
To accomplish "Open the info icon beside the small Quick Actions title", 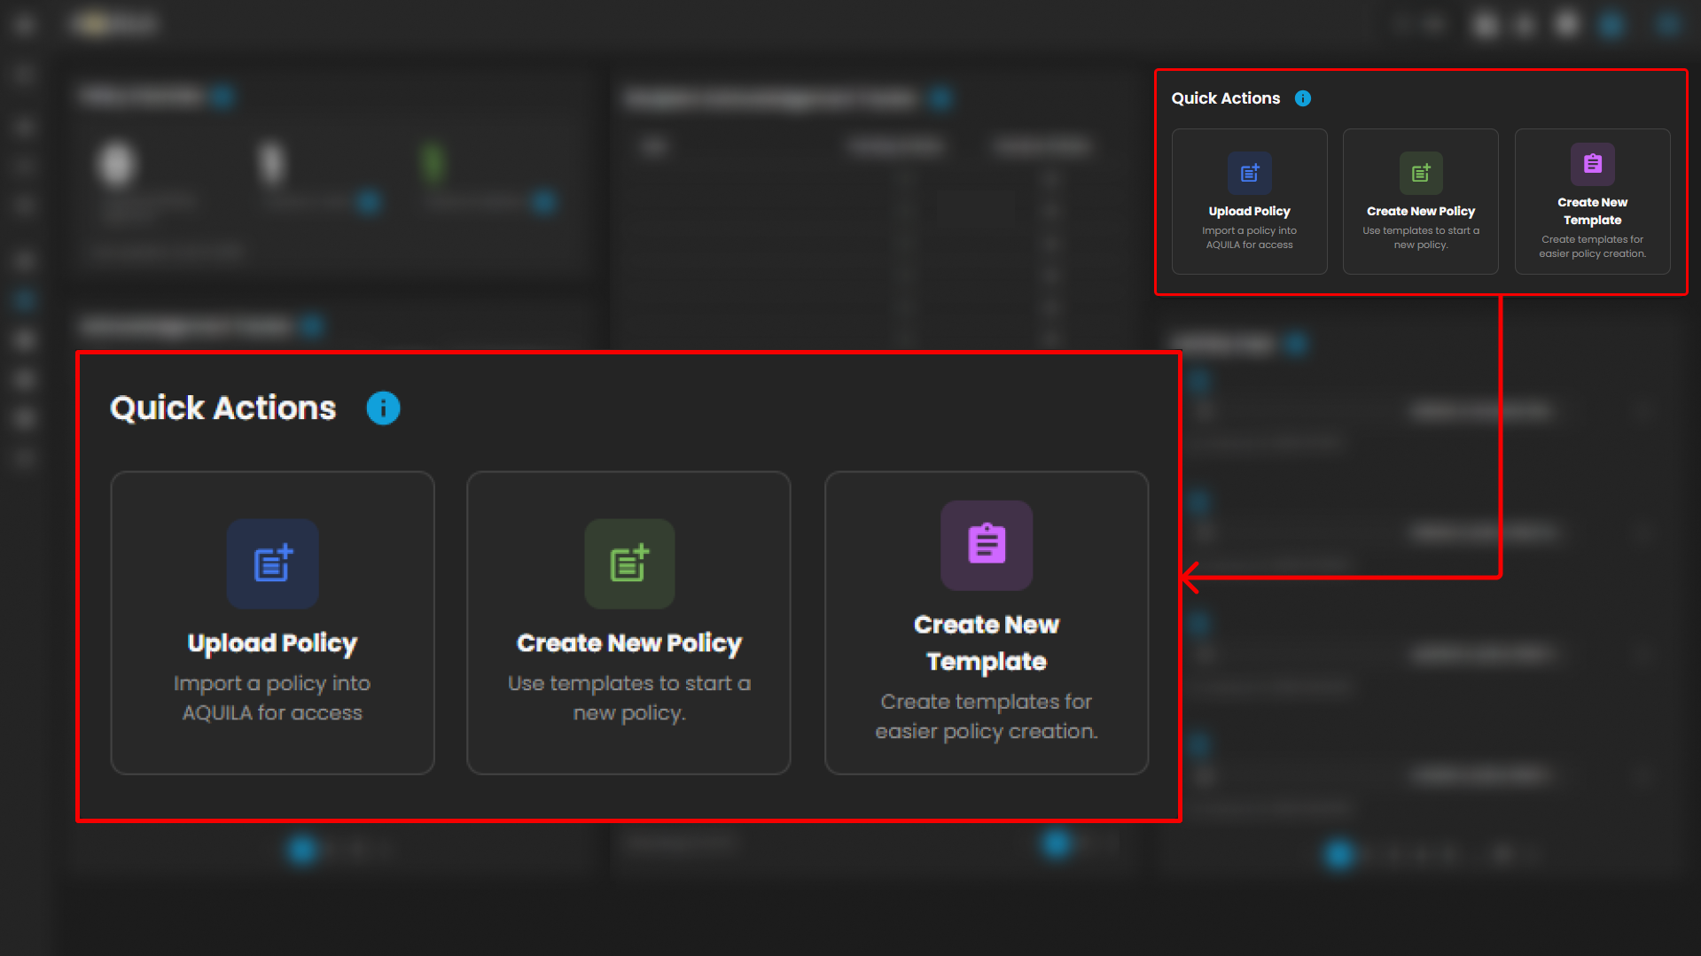I will (x=1302, y=98).
